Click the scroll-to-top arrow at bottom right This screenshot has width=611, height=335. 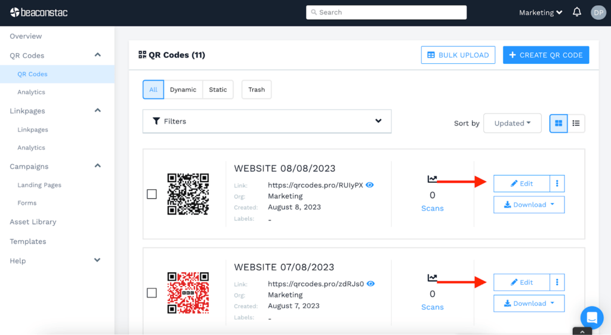click(x=582, y=331)
